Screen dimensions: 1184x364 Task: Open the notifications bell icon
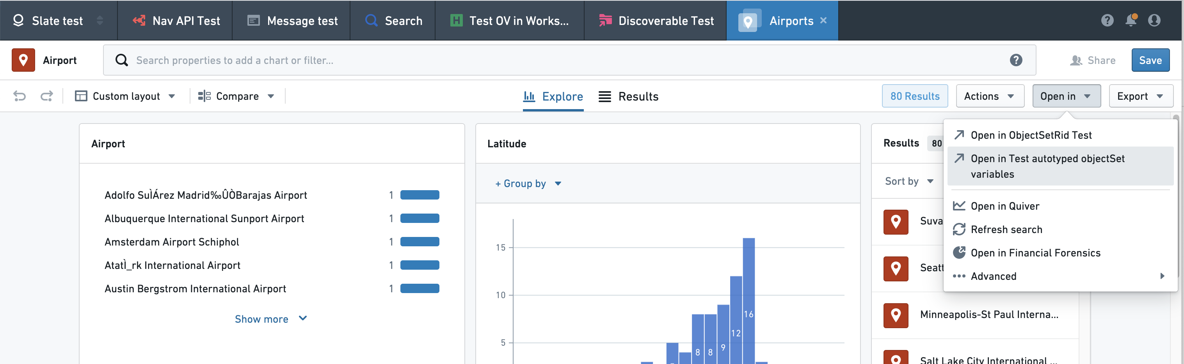(x=1131, y=20)
